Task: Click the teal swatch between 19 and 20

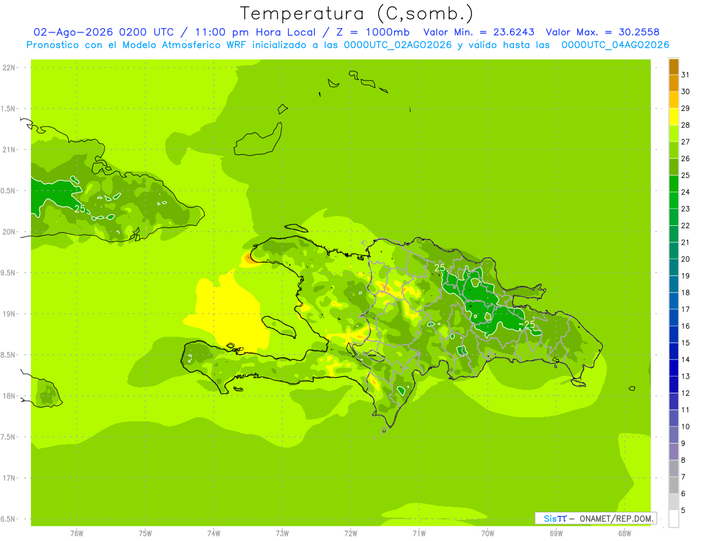Action: click(x=674, y=267)
